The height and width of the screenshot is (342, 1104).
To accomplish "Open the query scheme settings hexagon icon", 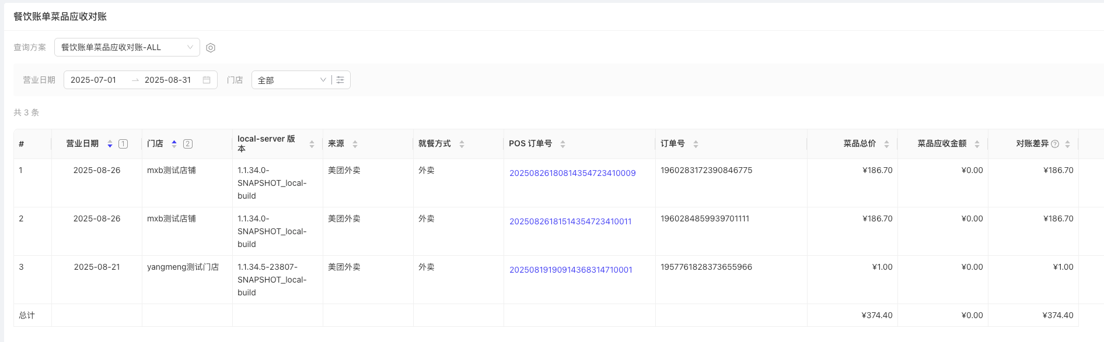I will (211, 48).
